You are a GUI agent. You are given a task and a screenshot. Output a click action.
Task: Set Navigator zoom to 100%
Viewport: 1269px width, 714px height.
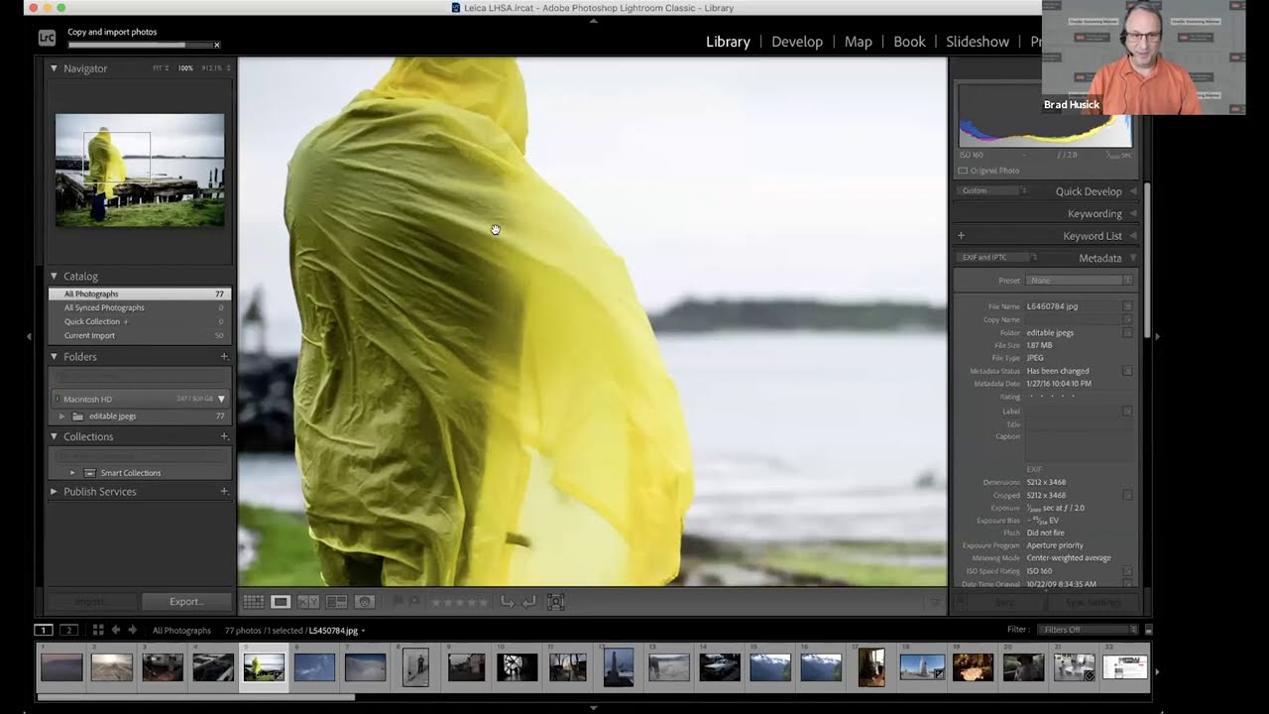point(185,68)
